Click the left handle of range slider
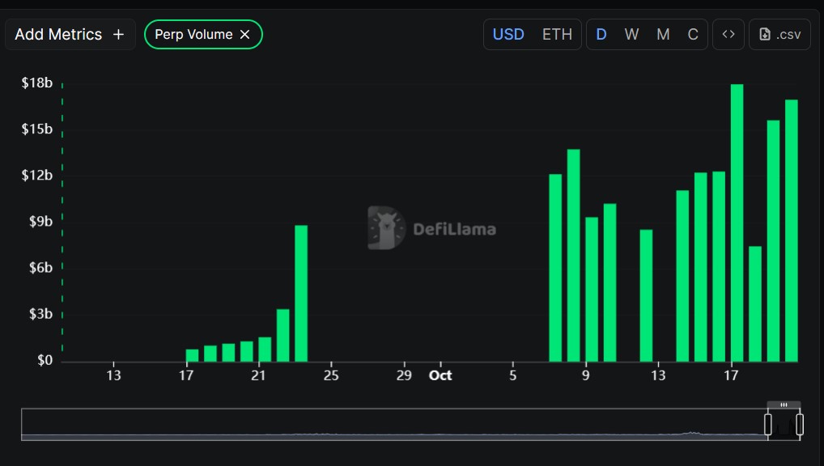Screen dimensions: 824x466 pyautogui.click(x=768, y=424)
